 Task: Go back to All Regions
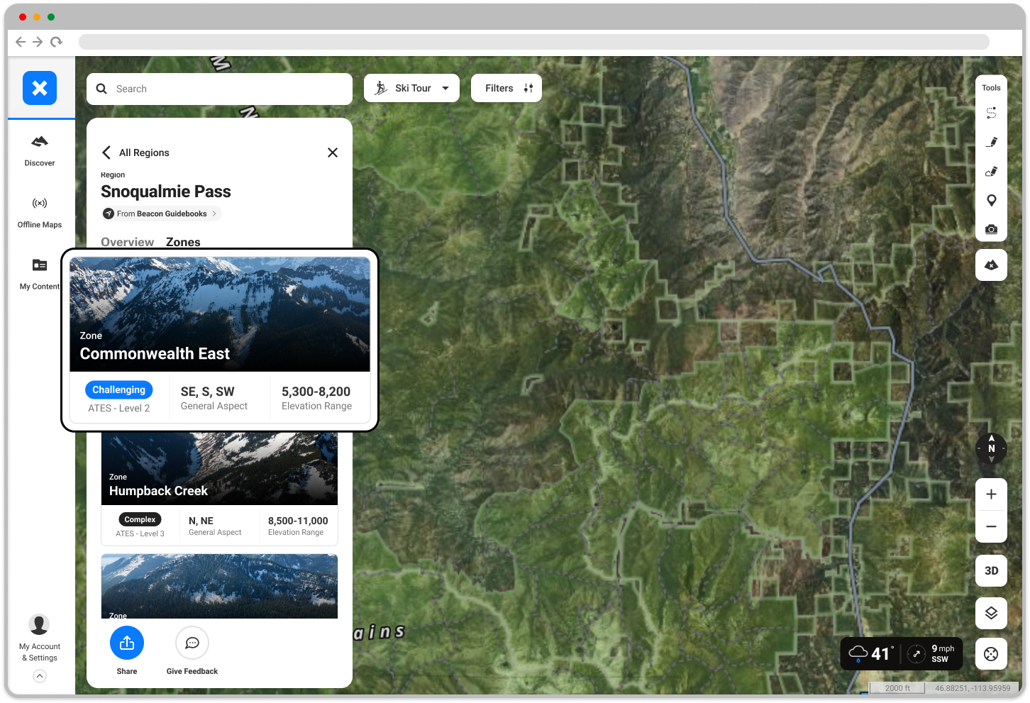[135, 153]
